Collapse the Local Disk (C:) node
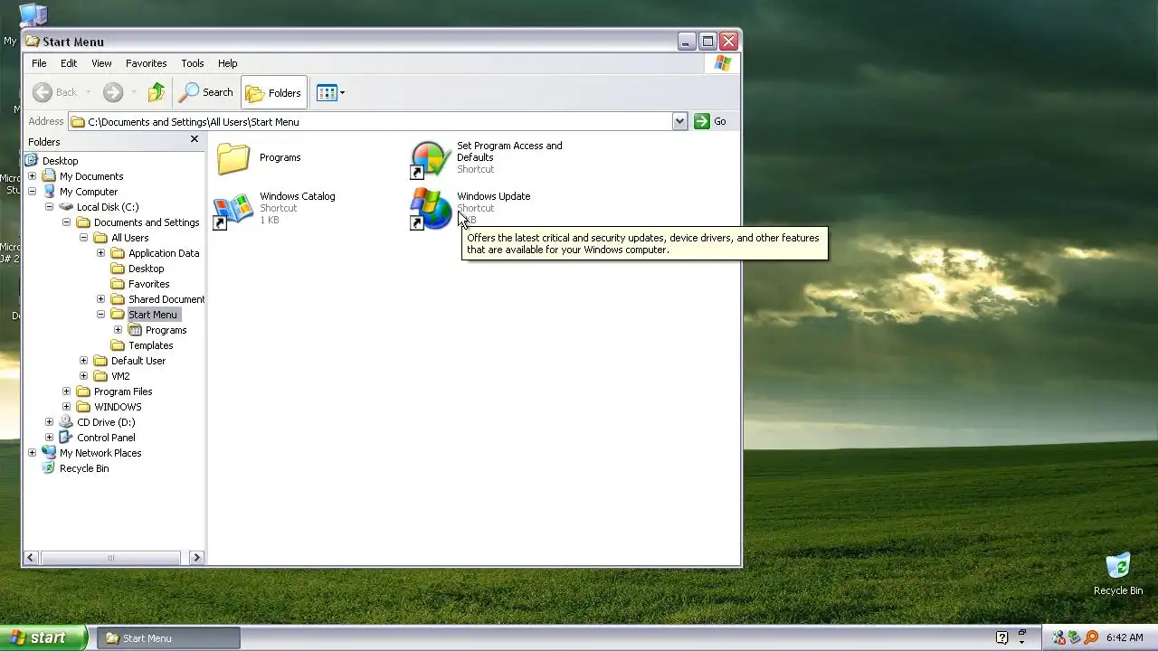This screenshot has height=651, width=1158. point(49,207)
